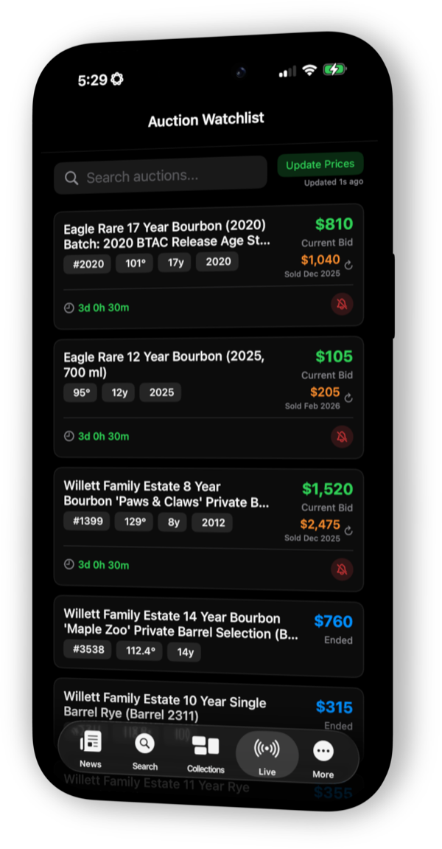Tap the 112.4° proof chip
This screenshot has width=442, height=849.
point(139,651)
